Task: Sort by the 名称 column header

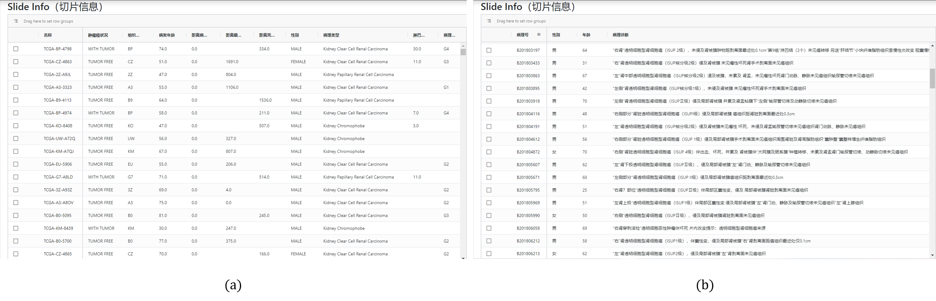Action: 48,35
